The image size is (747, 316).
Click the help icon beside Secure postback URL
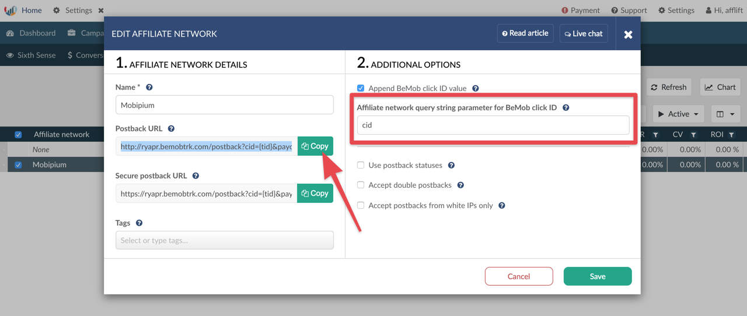196,176
